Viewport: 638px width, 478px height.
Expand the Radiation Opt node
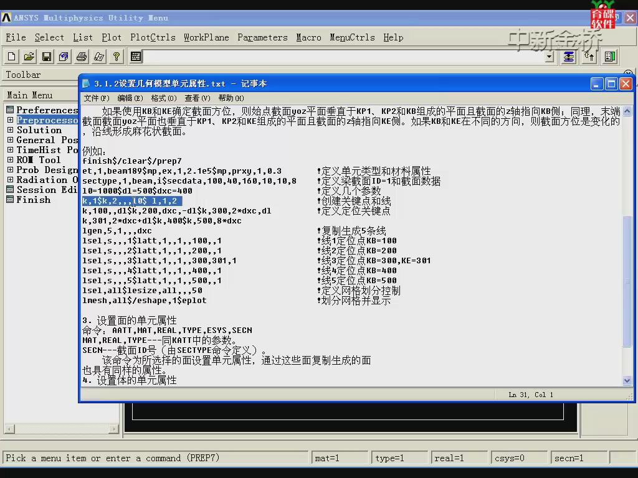tap(10, 180)
